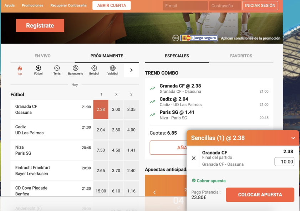Select the Voleibol sport icon

coord(113,70)
